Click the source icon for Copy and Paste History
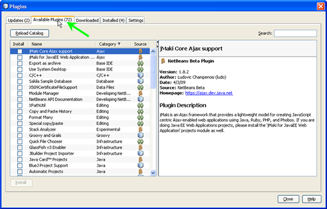327x209 pixels. point(140,112)
